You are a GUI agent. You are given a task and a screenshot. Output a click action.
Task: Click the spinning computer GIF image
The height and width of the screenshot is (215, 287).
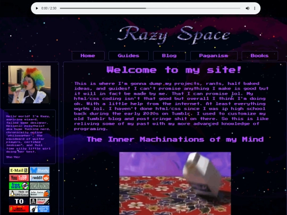click(175, 183)
